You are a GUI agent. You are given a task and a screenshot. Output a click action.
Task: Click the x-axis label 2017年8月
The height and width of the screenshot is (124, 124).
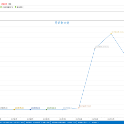coord(79,119)
